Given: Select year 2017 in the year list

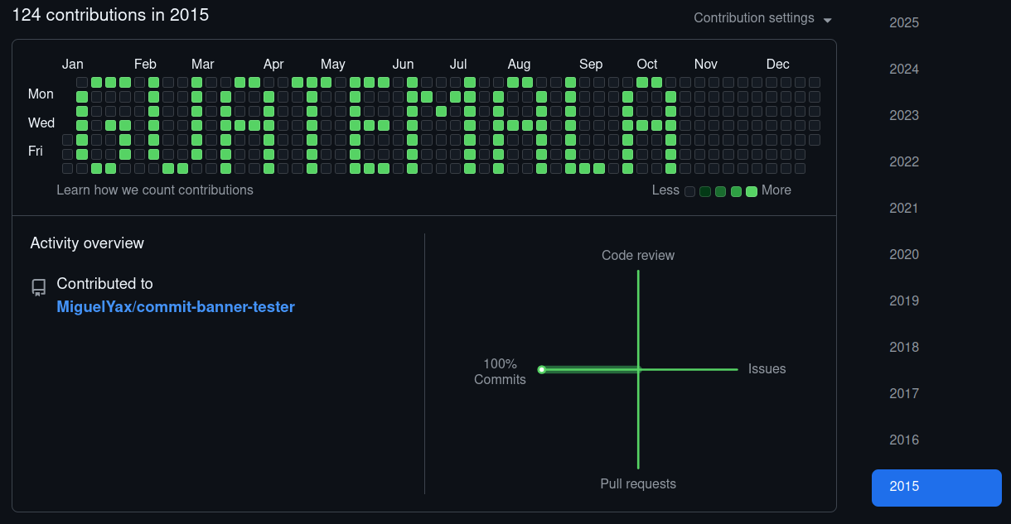Looking at the screenshot, I should coord(904,394).
